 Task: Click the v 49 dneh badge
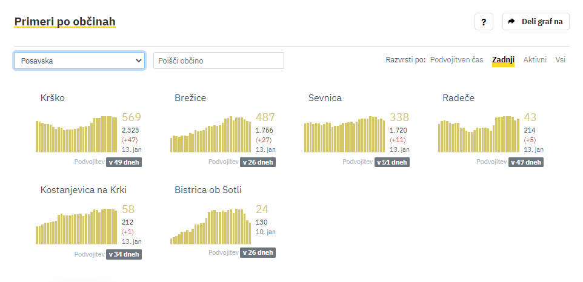tap(124, 162)
